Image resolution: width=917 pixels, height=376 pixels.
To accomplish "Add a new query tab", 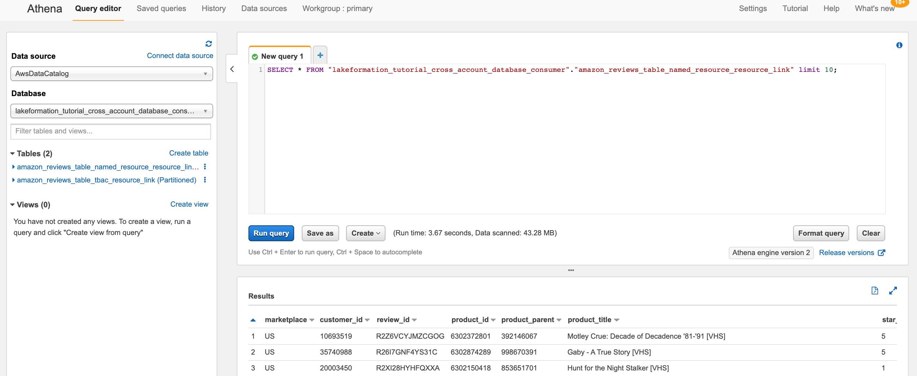I will coord(320,55).
